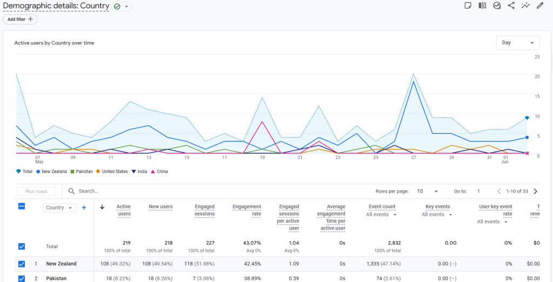553x282 pixels.
Task: Open User key event rate events dropdown
Action: tap(493, 222)
